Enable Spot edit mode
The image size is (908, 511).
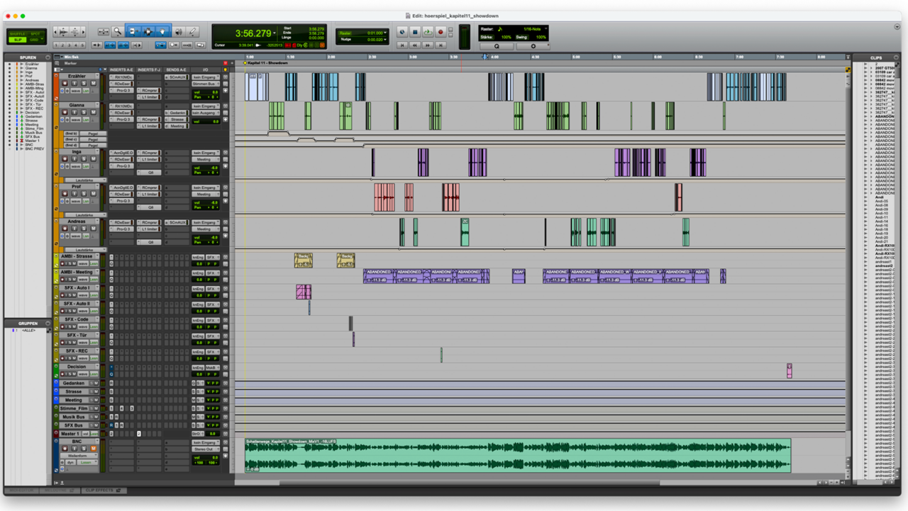pyautogui.click(x=35, y=34)
